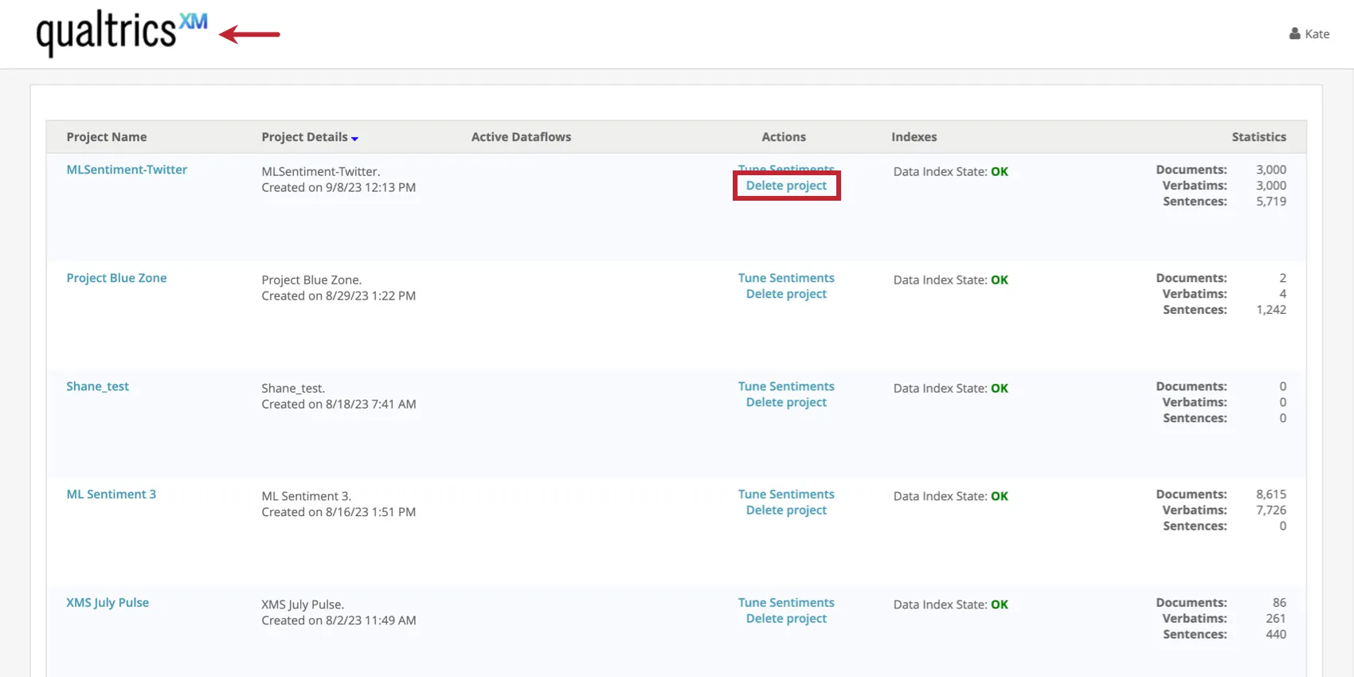Sort by Project Details dropdown arrow
This screenshot has width=1354, height=677.
[354, 139]
